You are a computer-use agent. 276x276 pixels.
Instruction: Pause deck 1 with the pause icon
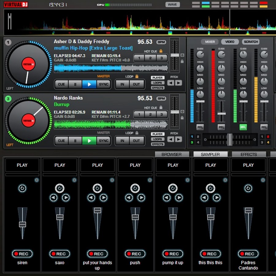75,84
